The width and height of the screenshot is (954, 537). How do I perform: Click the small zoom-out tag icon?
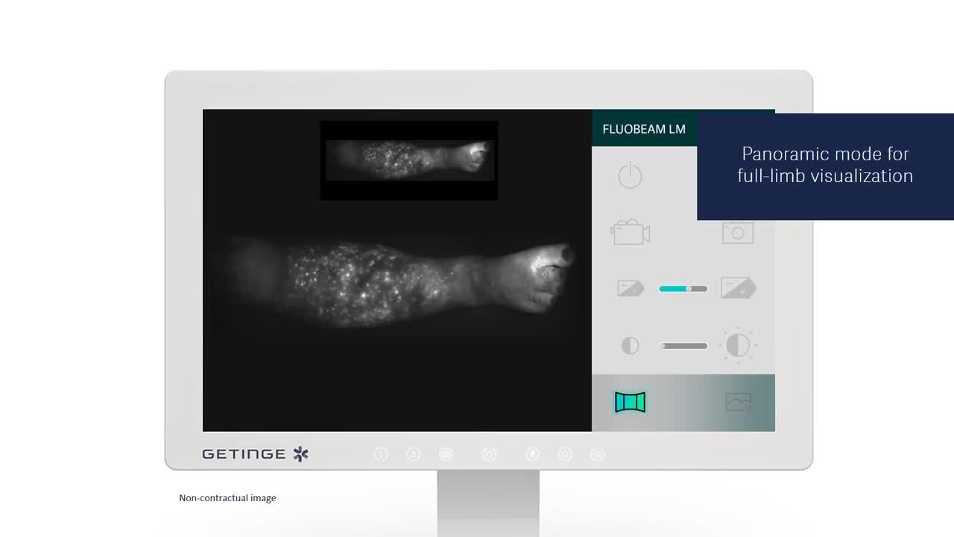630,288
